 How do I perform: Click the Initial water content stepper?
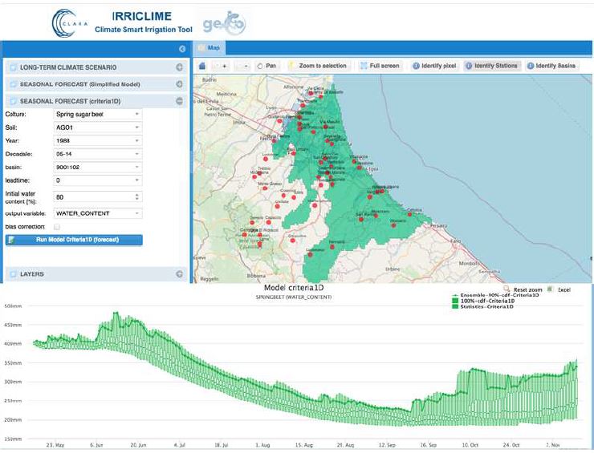[x=136, y=196]
